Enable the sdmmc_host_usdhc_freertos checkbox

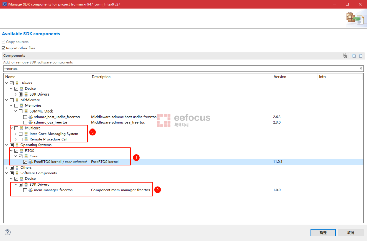coord(25,117)
